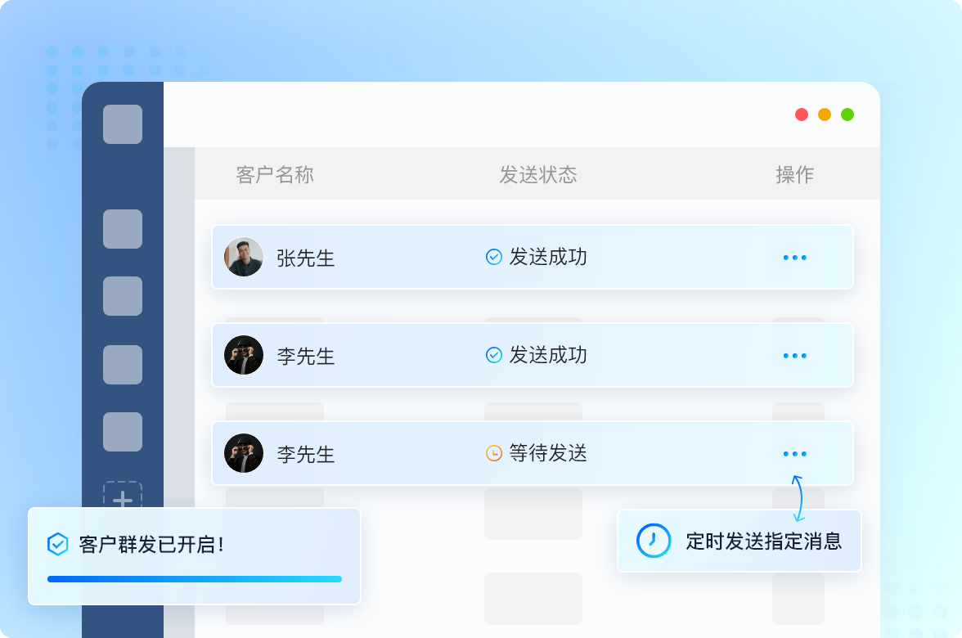
Task: Click the 发送状态 column header
Action: tap(538, 174)
